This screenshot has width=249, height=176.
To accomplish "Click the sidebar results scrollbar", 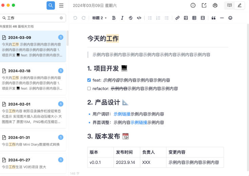I will tap(68, 38).
